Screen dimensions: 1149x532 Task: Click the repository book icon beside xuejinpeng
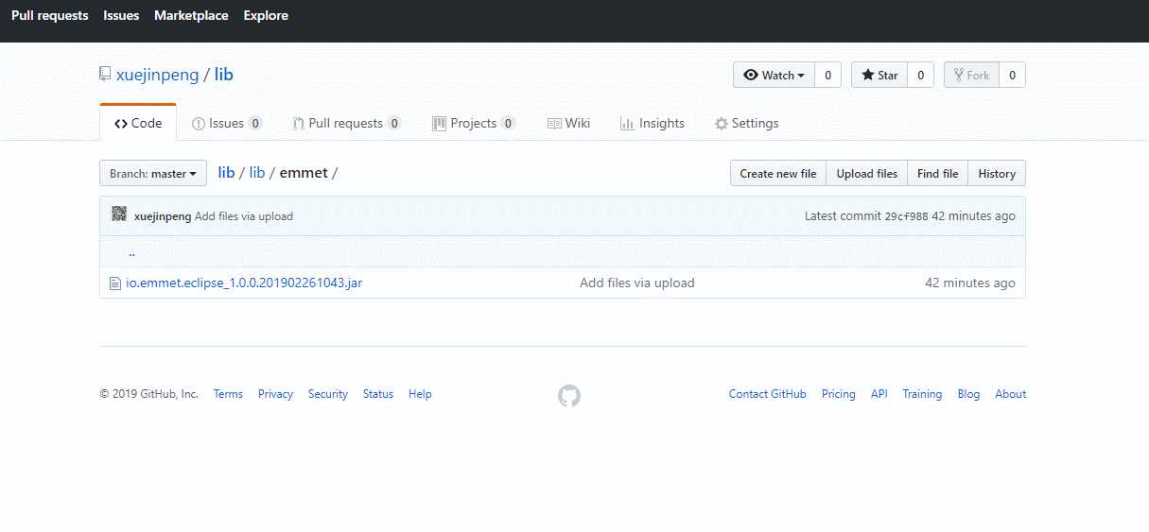point(105,75)
